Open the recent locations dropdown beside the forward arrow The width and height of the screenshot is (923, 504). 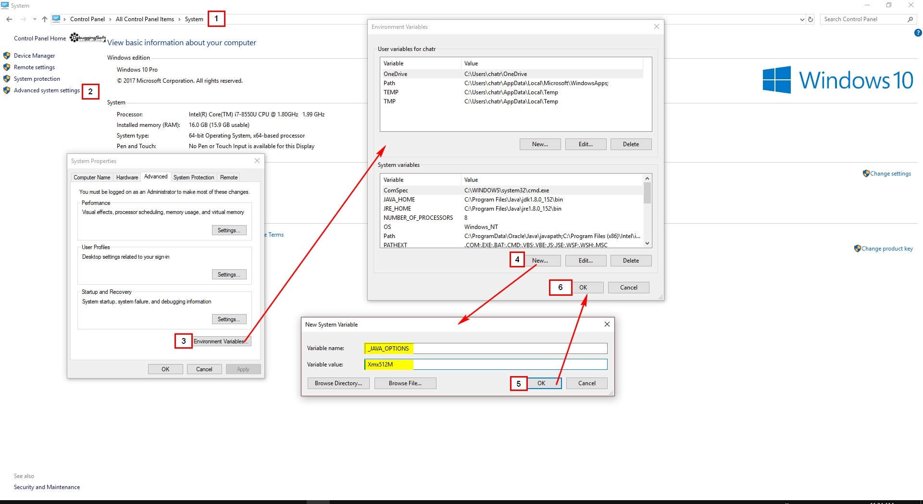[34, 19]
